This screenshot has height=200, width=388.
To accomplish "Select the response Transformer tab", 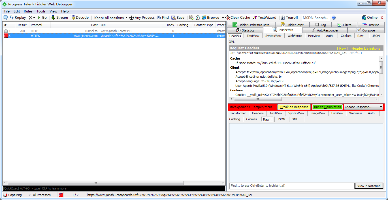I will 238,113.
